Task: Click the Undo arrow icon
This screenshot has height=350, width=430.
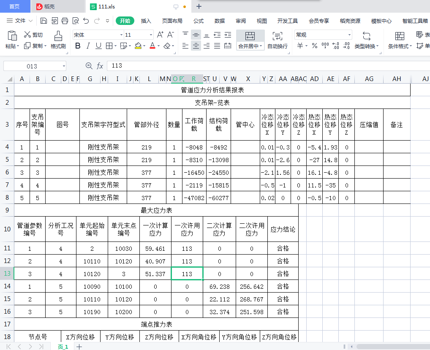Action: coord(86,21)
